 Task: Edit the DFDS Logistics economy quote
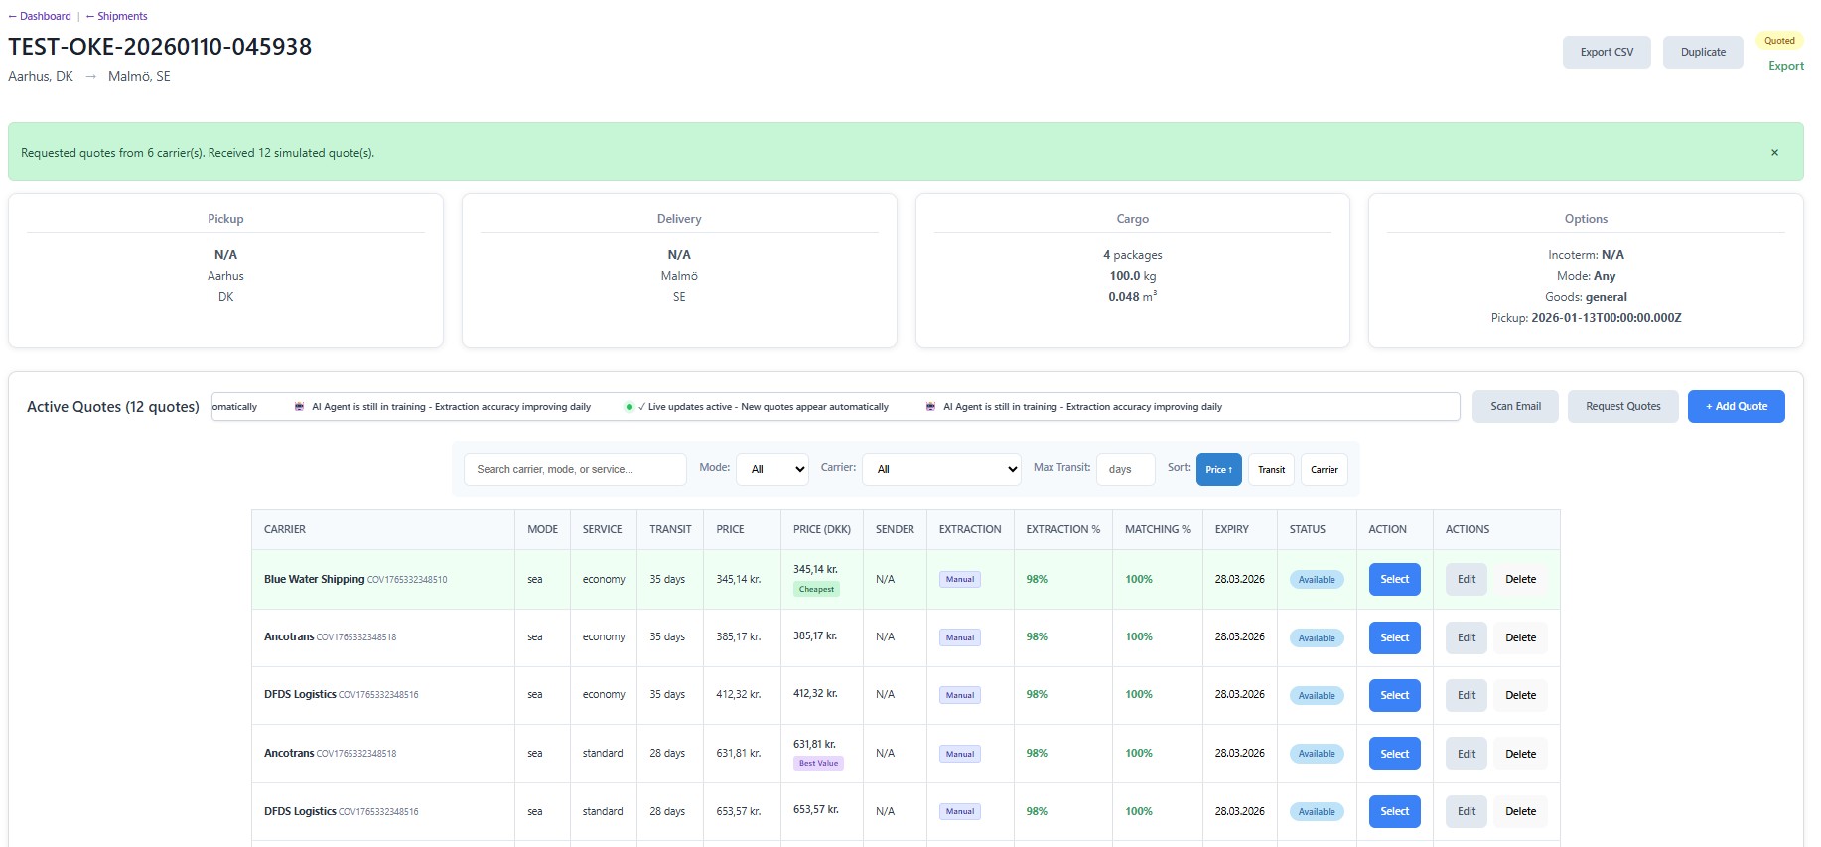click(x=1467, y=695)
